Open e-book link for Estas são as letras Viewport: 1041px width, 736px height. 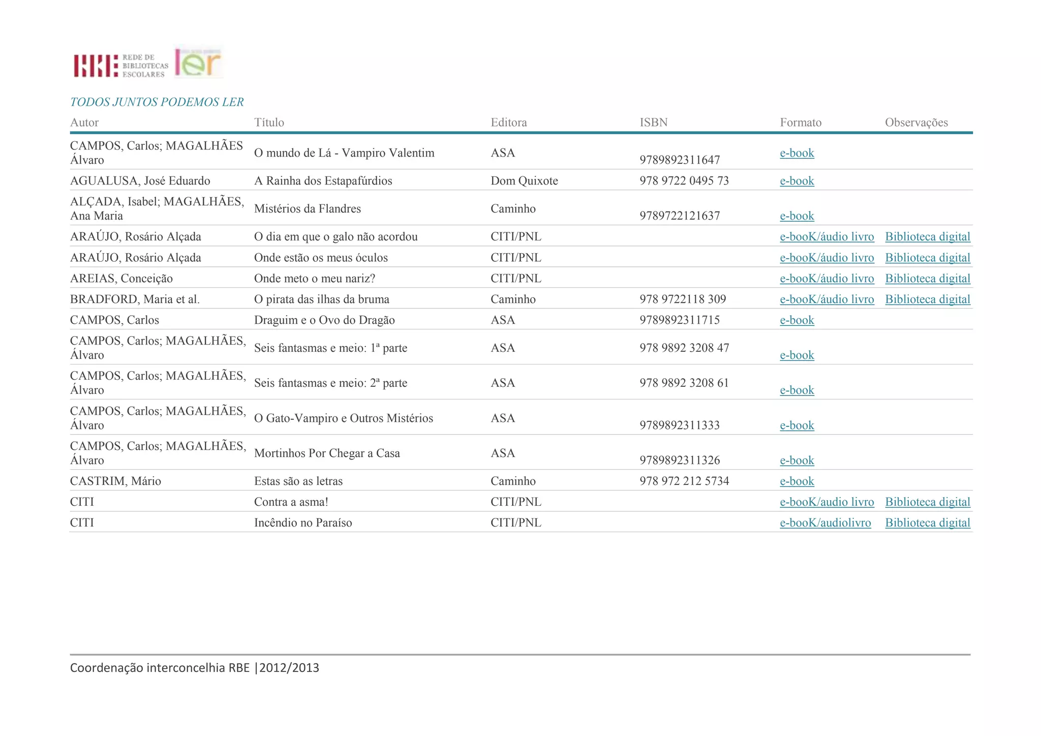pyautogui.click(x=797, y=481)
